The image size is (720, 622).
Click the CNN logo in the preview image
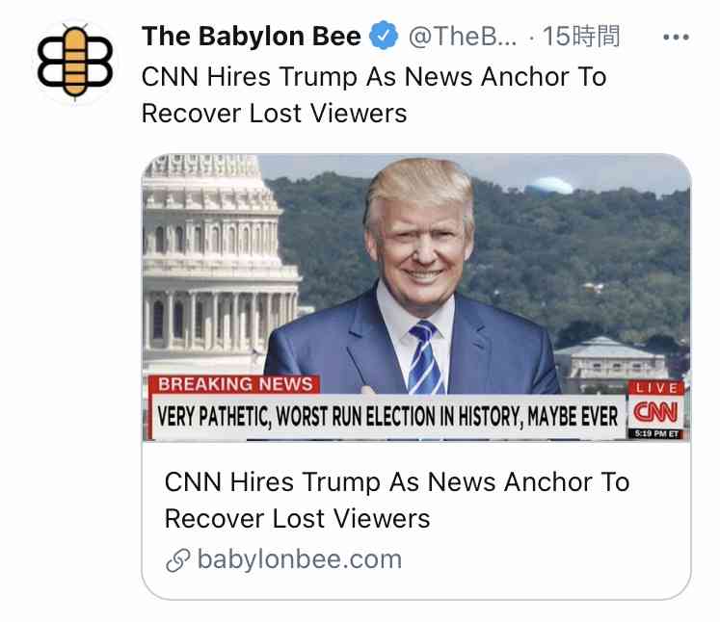coord(655,411)
